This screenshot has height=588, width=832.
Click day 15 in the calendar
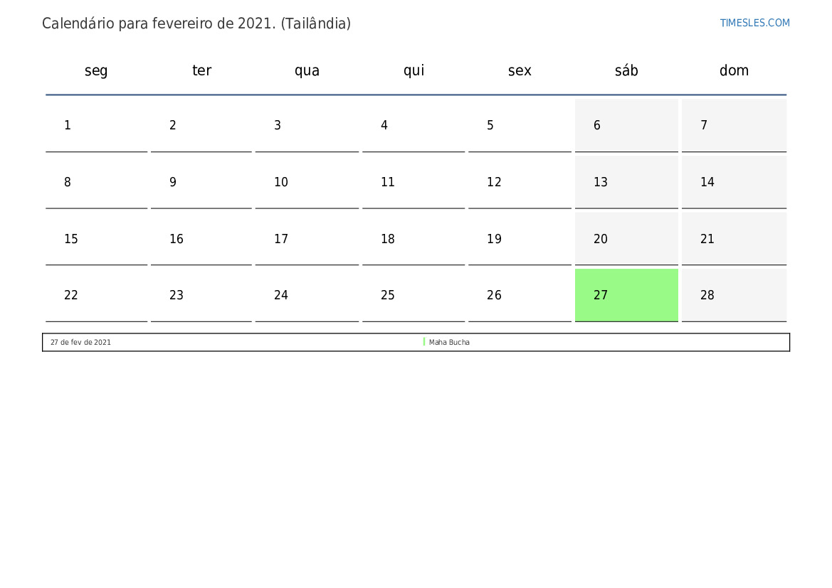(97, 239)
